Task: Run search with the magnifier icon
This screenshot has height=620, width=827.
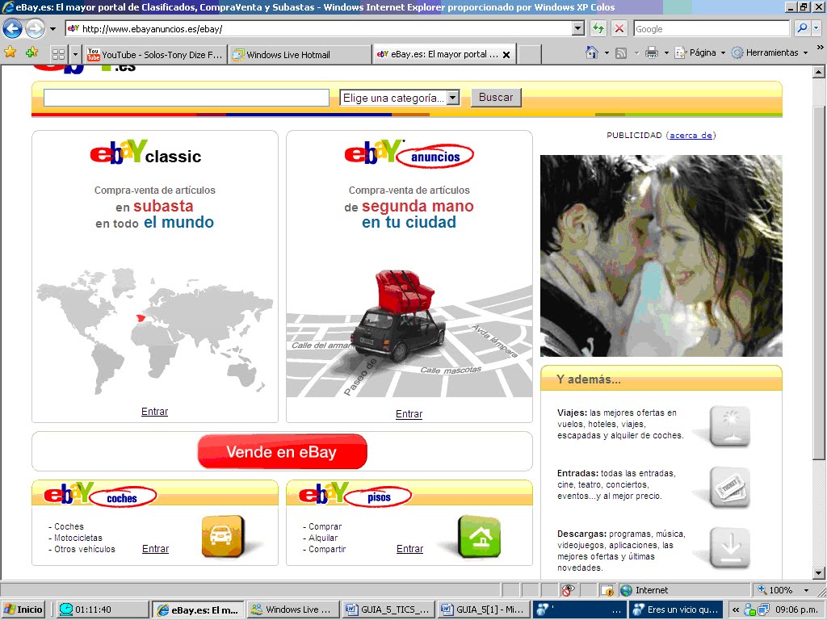Action: point(802,28)
